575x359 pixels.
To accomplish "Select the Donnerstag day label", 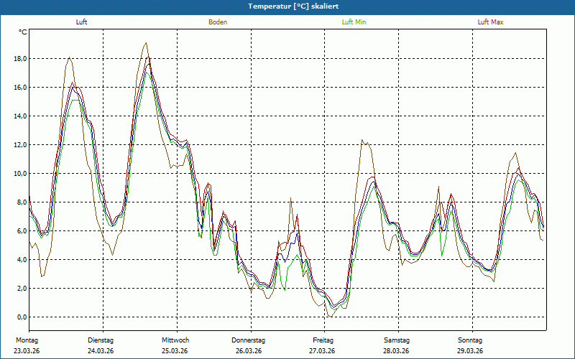I will 249,340.
